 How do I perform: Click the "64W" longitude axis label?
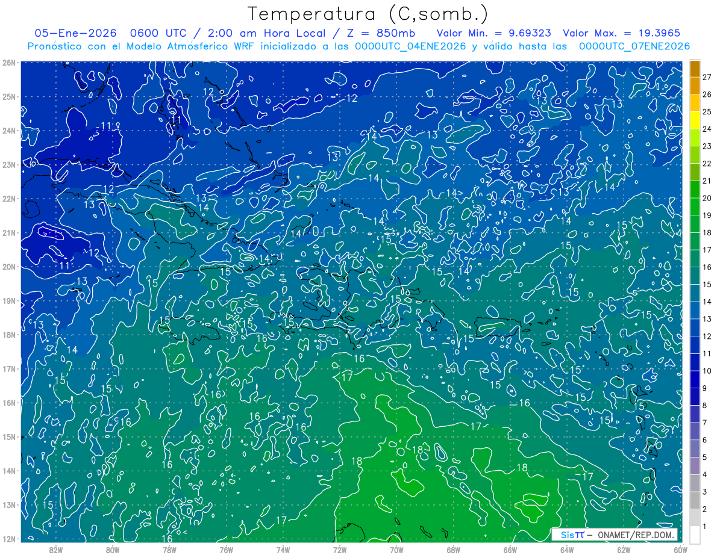(567, 550)
